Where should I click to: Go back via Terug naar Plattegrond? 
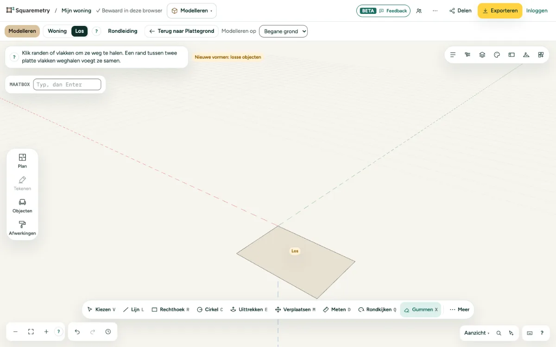[182, 31]
